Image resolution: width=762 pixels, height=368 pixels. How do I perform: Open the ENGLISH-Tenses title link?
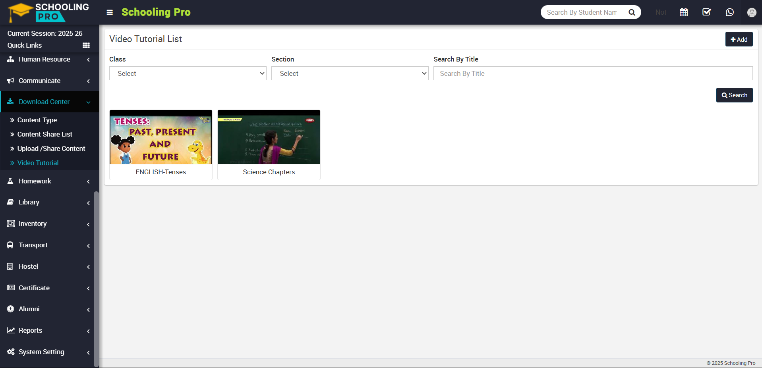point(161,172)
